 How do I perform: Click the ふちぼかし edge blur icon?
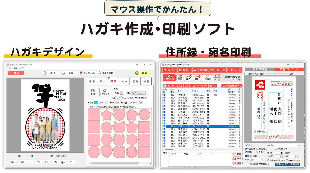click(141, 103)
